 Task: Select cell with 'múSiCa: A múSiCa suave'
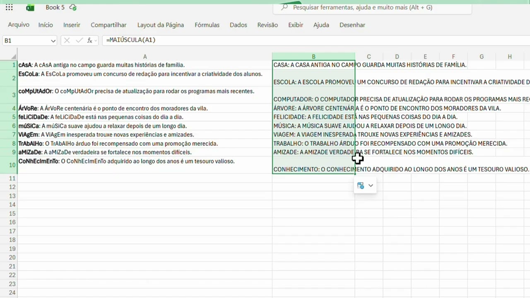click(x=145, y=126)
